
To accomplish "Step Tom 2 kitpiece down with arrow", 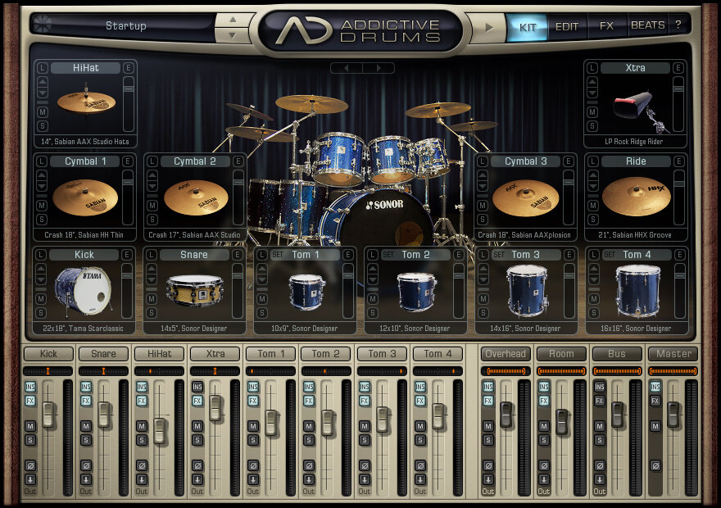I will click(373, 279).
